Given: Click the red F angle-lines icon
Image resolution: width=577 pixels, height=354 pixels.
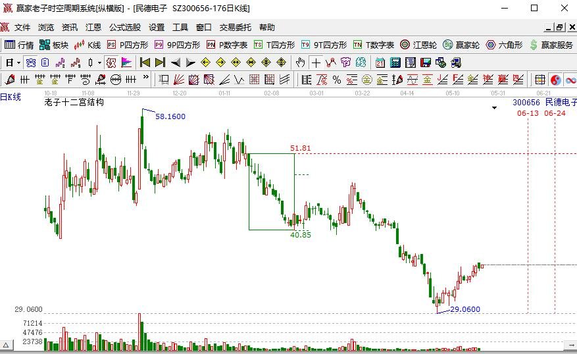Looking at the screenshot, I should click(x=457, y=80).
